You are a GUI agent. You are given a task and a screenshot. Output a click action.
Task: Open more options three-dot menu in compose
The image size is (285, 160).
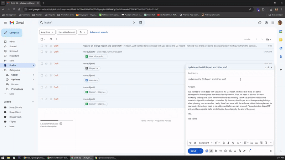tap(249, 151)
